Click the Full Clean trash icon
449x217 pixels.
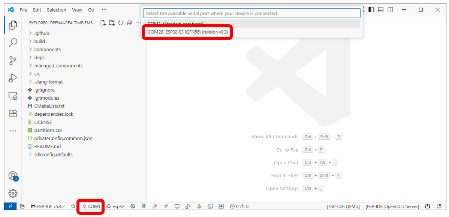[x=144, y=206]
